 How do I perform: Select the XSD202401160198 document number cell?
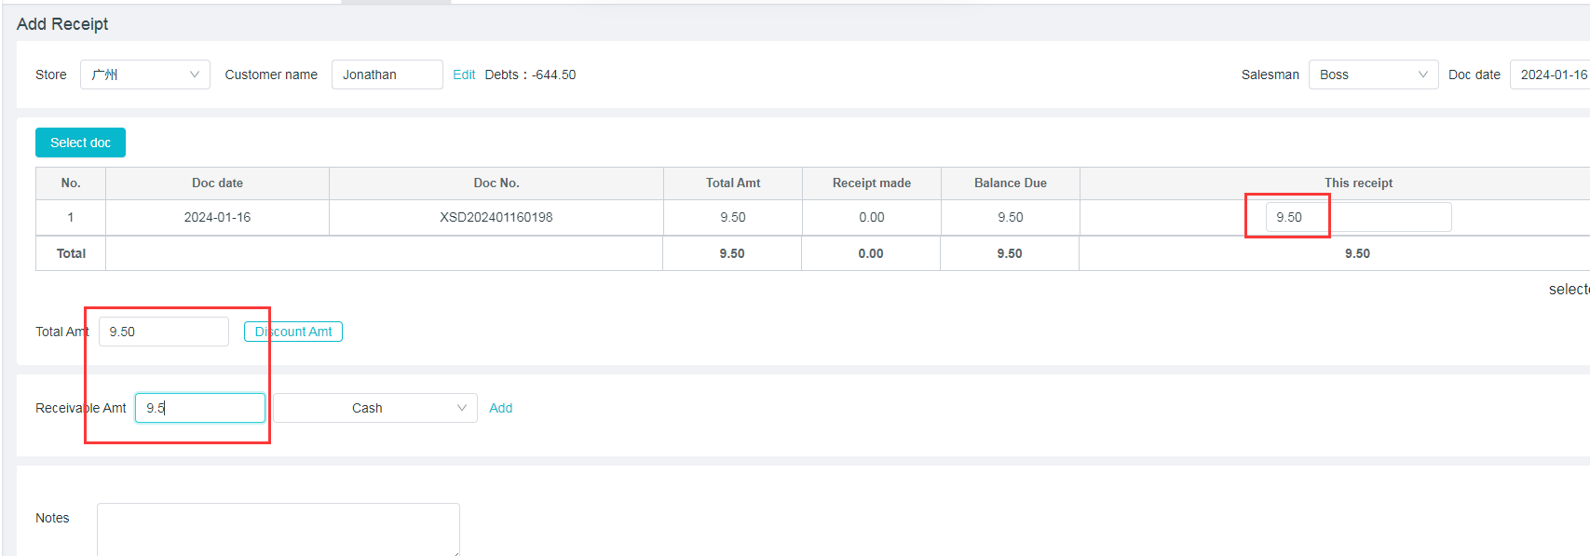pos(496,217)
